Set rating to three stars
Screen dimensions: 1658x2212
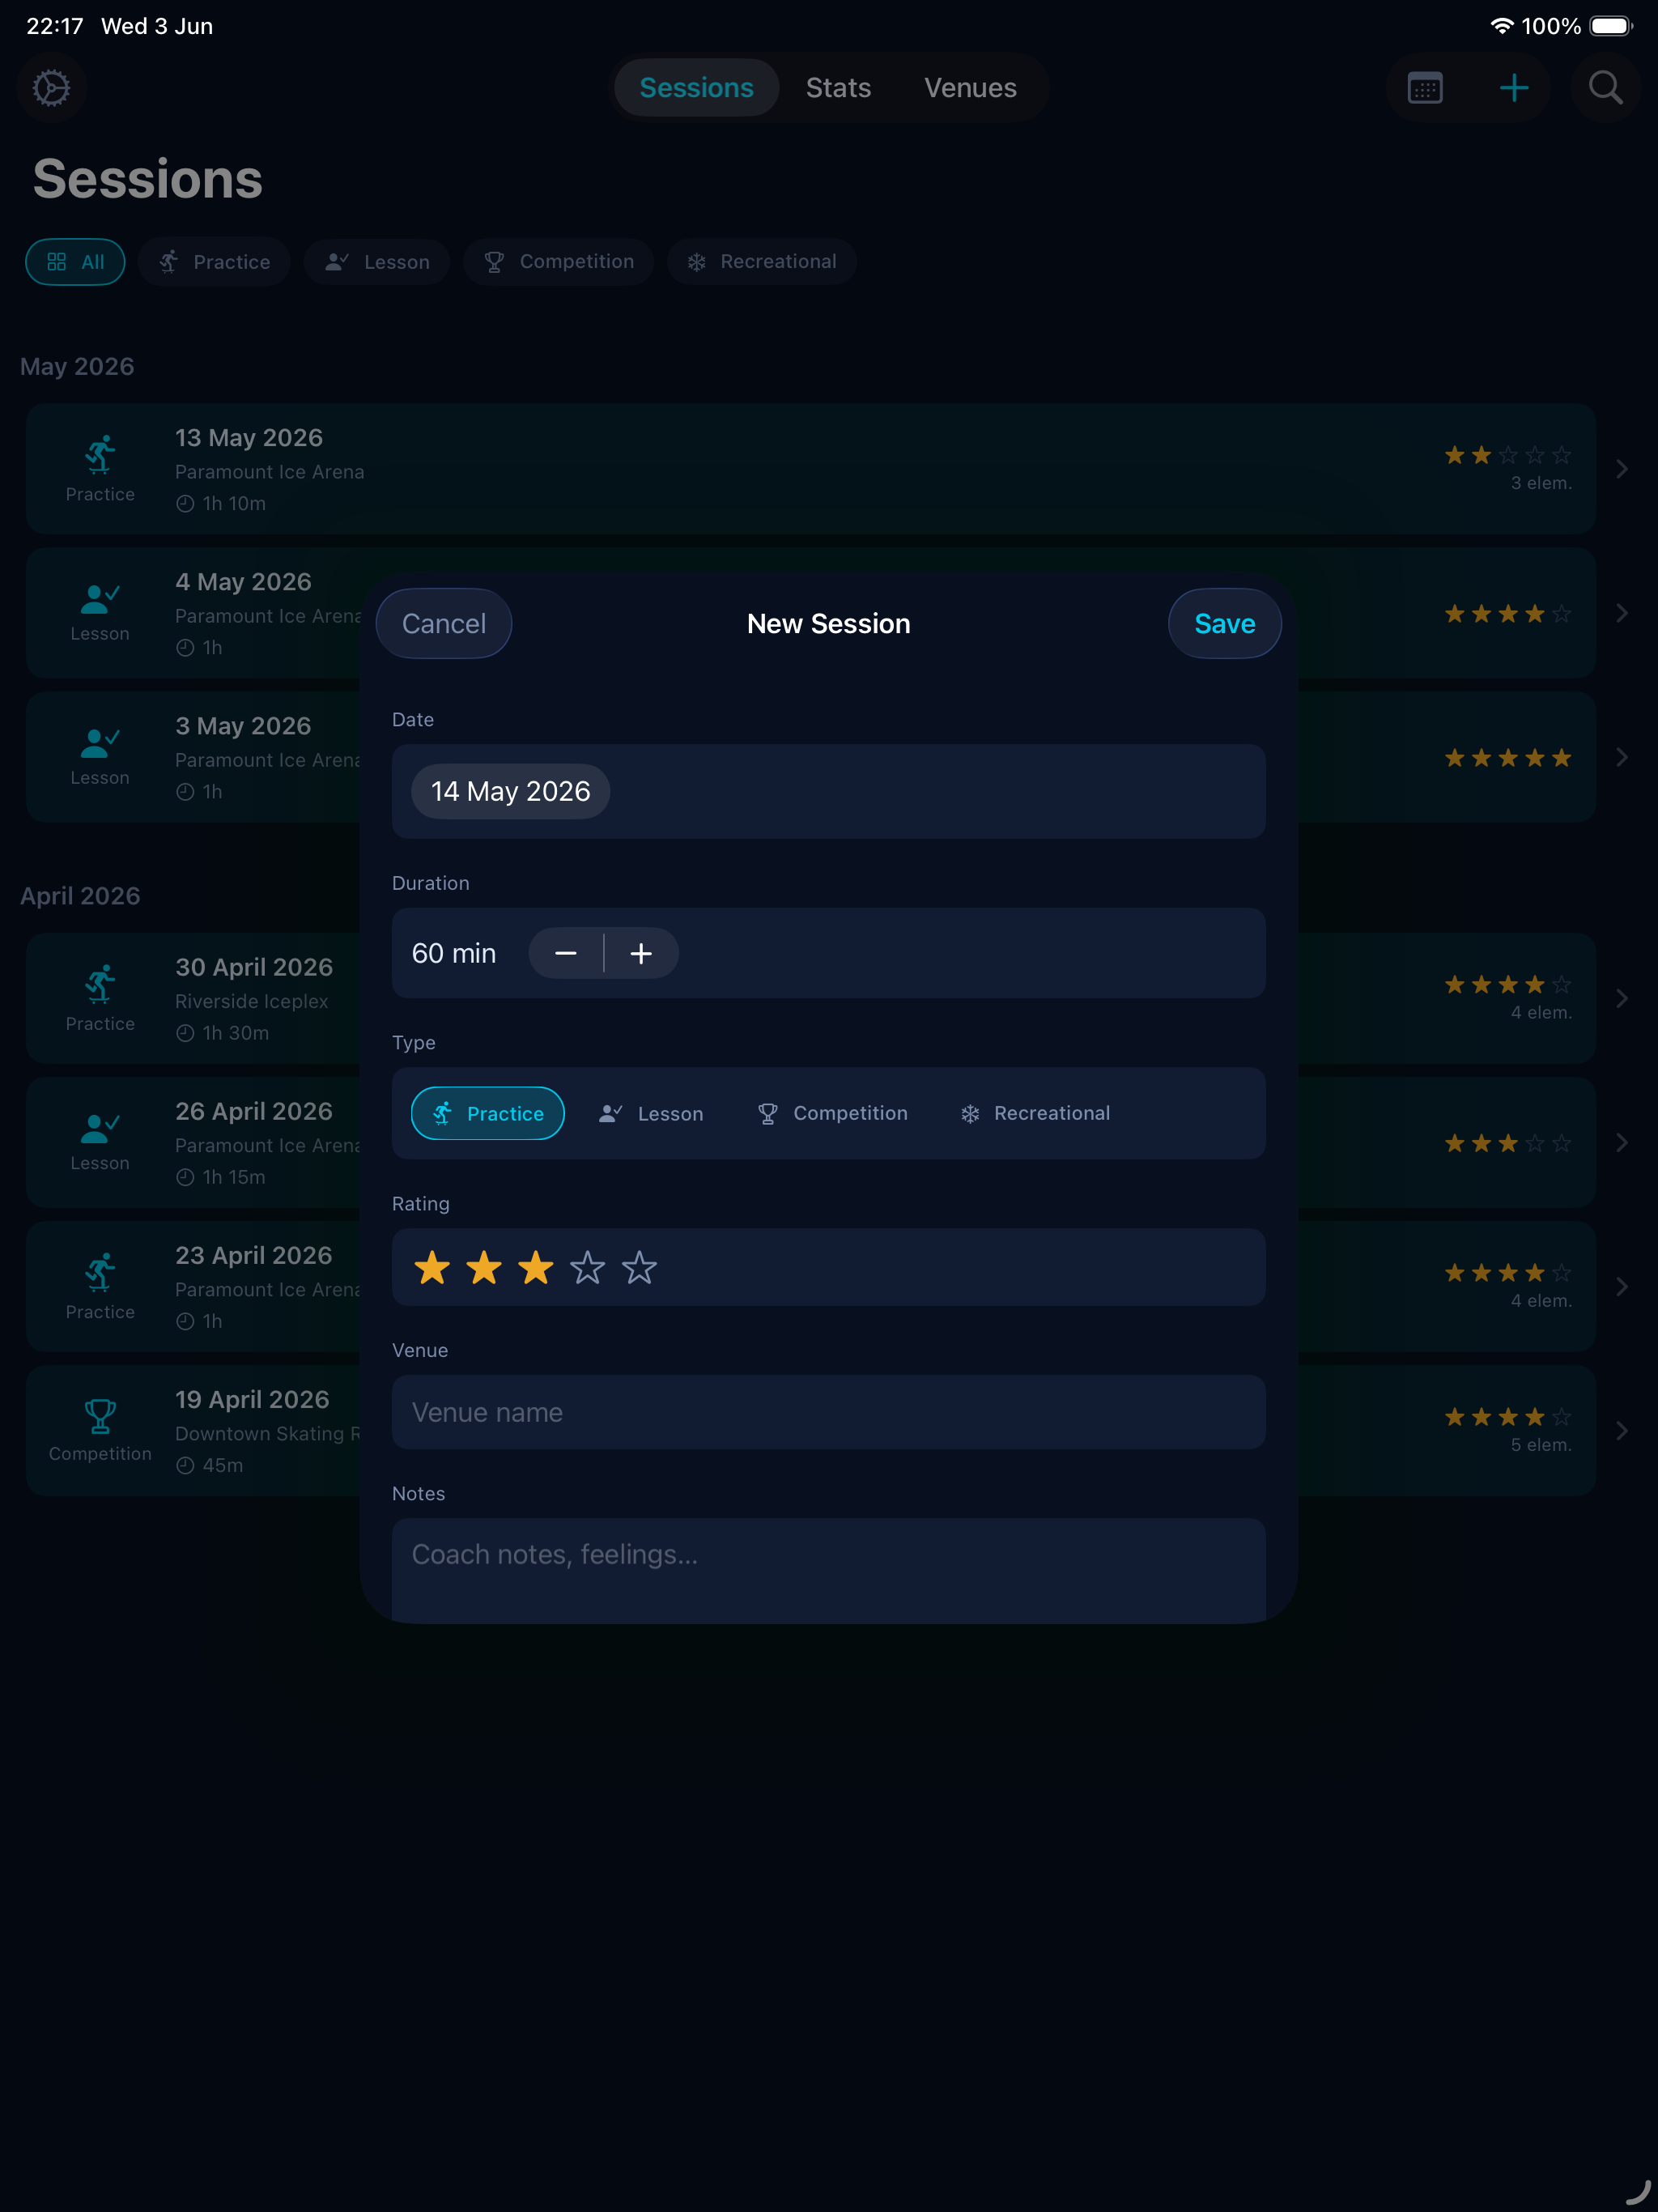pos(536,1267)
